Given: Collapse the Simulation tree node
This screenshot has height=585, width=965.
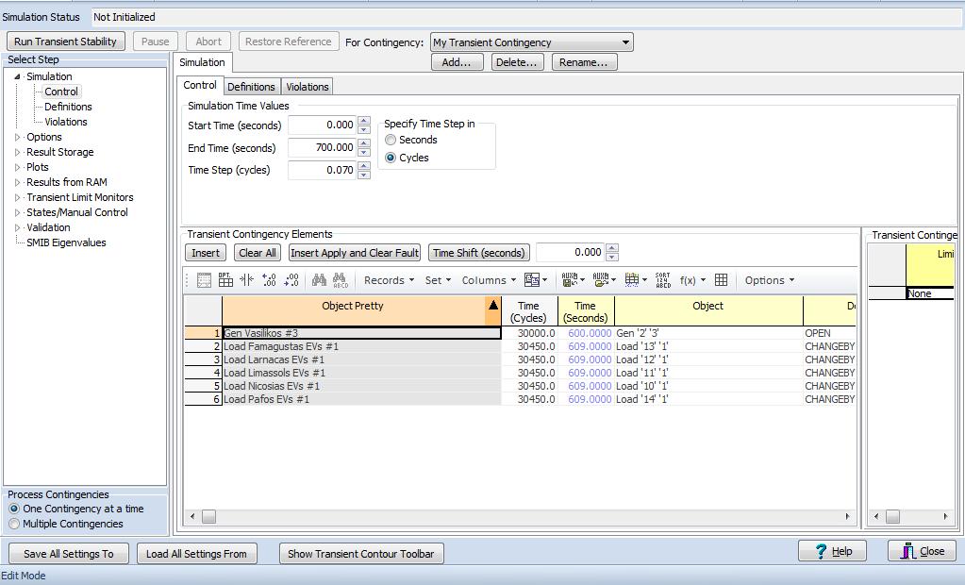Looking at the screenshot, I should click(x=17, y=77).
